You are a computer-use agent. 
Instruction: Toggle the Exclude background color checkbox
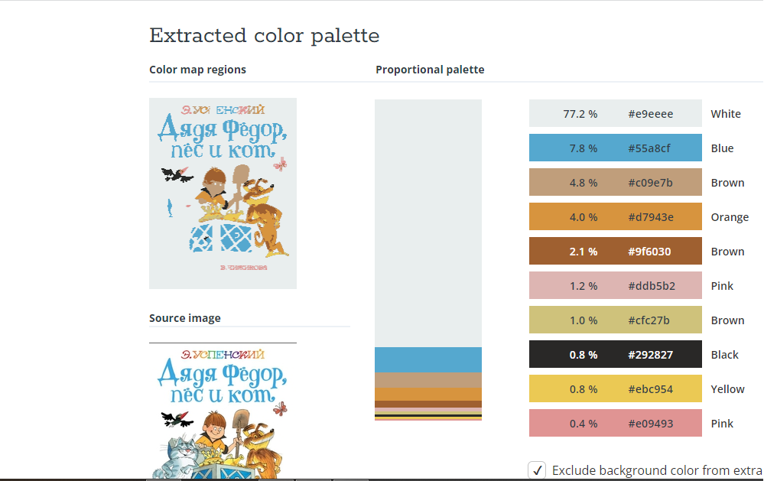pos(537,470)
